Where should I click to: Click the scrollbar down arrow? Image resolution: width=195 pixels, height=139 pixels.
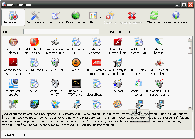(190, 107)
